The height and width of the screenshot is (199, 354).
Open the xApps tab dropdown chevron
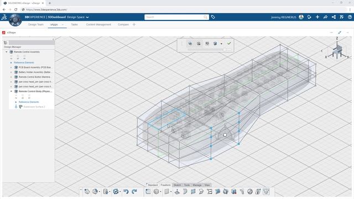pyautogui.click(x=63, y=24)
